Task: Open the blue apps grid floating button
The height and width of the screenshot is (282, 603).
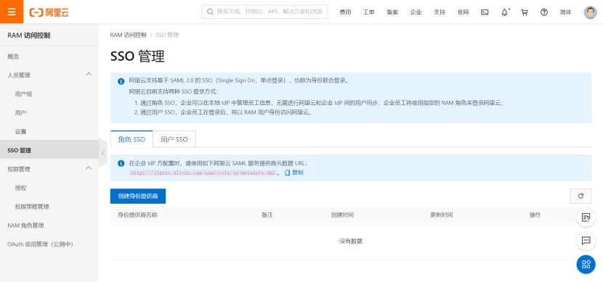Action: pos(586,265)
